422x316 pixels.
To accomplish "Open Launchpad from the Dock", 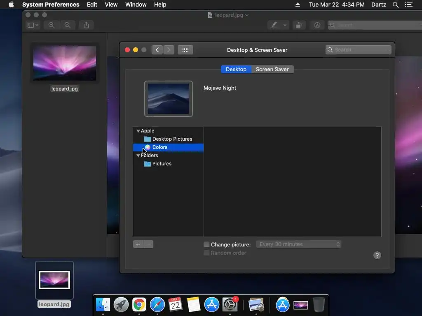I will tap(121, 305).
